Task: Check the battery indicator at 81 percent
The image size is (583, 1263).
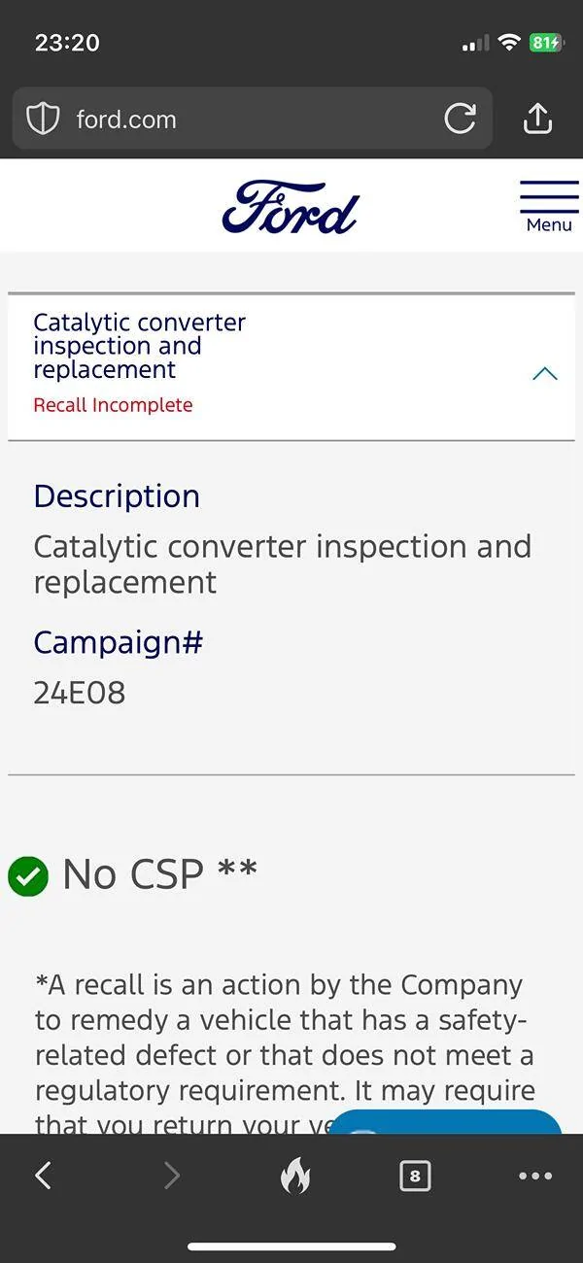Action: [x=547, y=43]
